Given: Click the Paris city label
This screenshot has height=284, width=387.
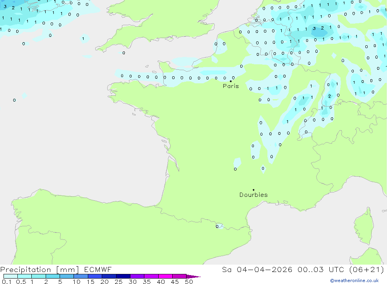Looking at the screenshot, I should [x=231, y=86].
